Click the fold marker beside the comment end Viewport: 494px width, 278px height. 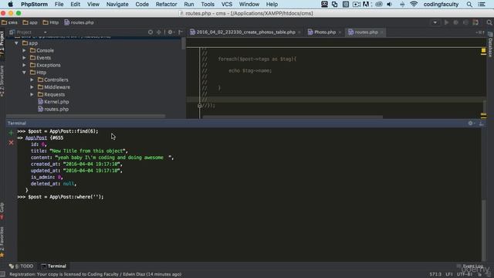tap(199, 106)
